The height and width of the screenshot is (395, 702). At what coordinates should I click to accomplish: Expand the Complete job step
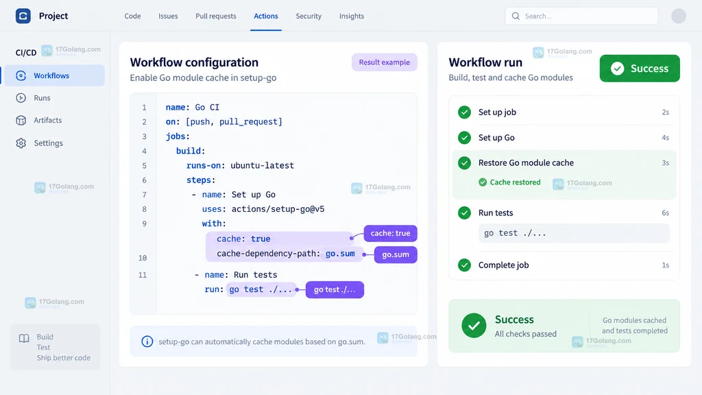(x=564, y=265)
